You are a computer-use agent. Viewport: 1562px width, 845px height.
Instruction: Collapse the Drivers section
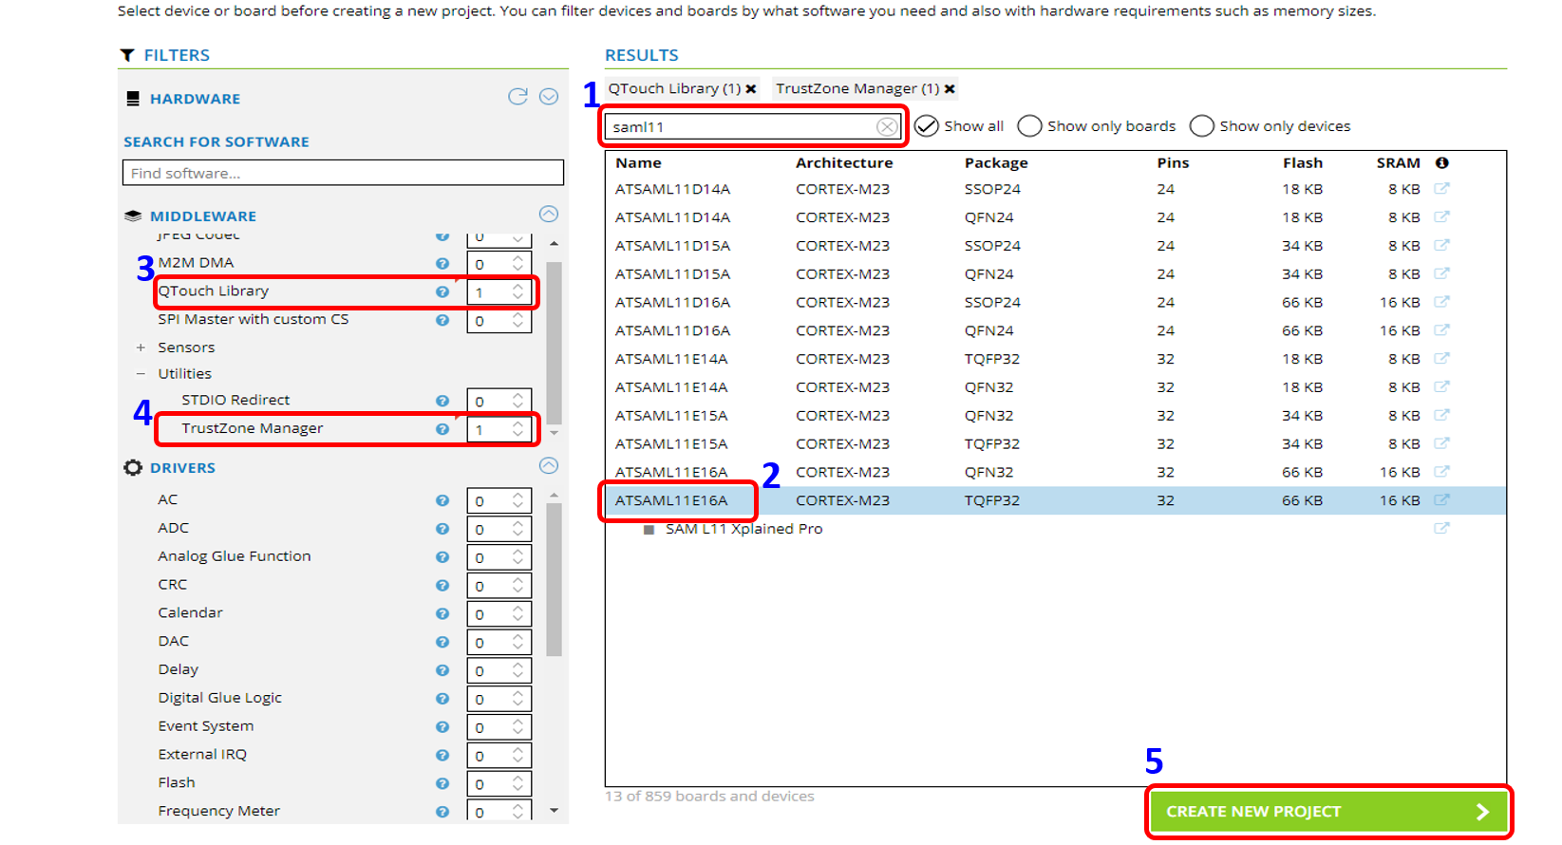pyautogui.click(x=549, y=466)
